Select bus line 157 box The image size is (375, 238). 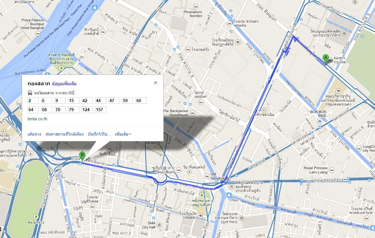click(x=100, y=110)
